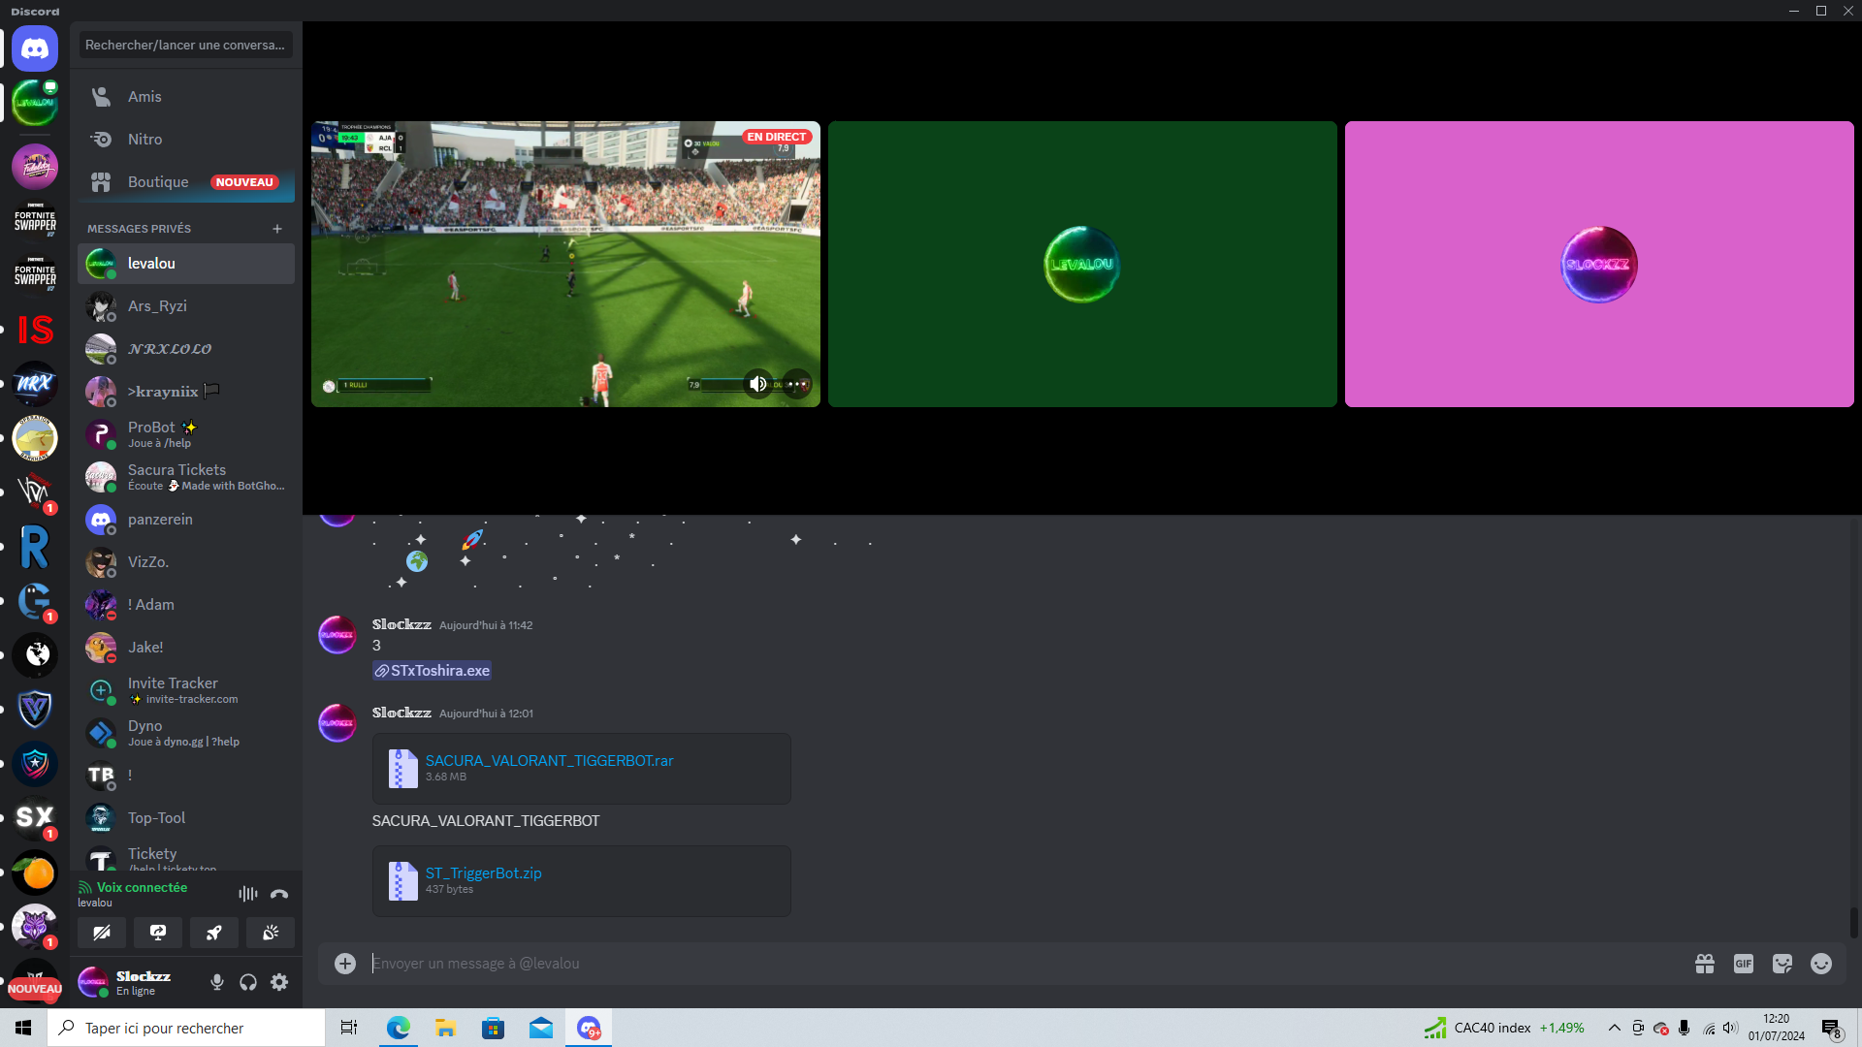1862x1047 pixels.
Task: Disconnect from the voice call
Action: [x=279, y=894]
